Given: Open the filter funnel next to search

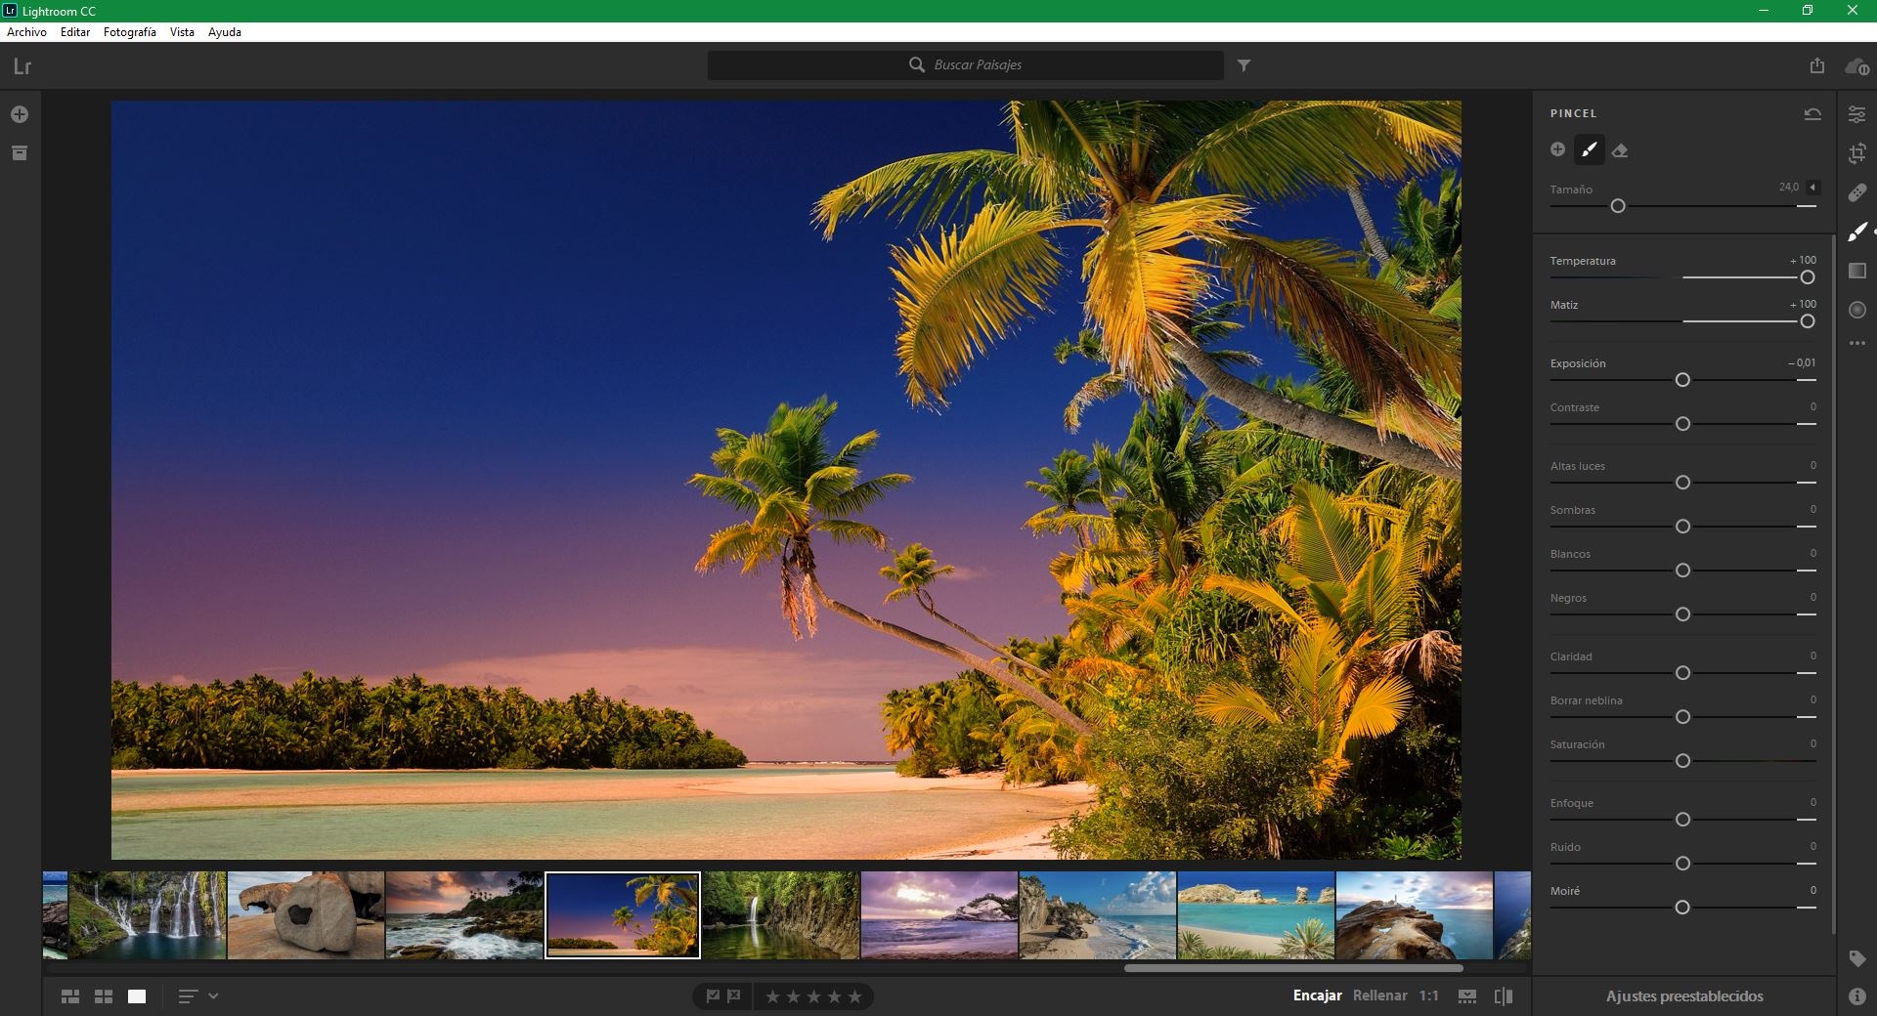Looking at the screenshot, I should (1244, 65).
